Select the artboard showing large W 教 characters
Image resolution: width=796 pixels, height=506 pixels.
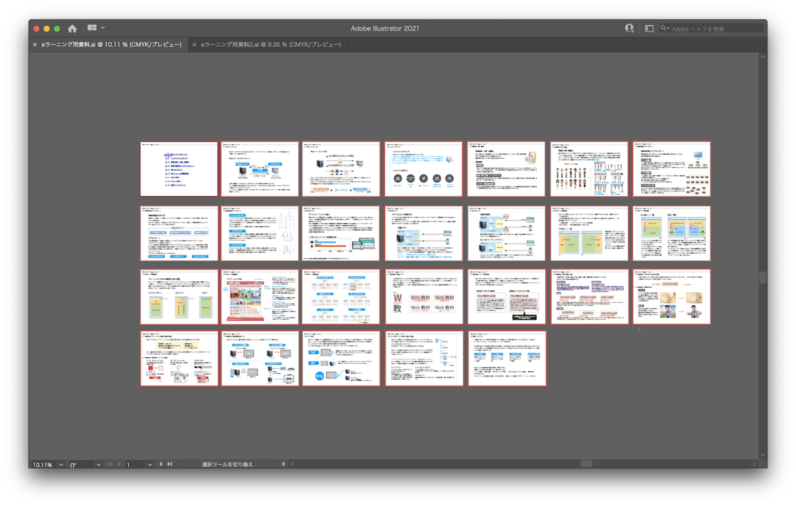click(424, 297)
